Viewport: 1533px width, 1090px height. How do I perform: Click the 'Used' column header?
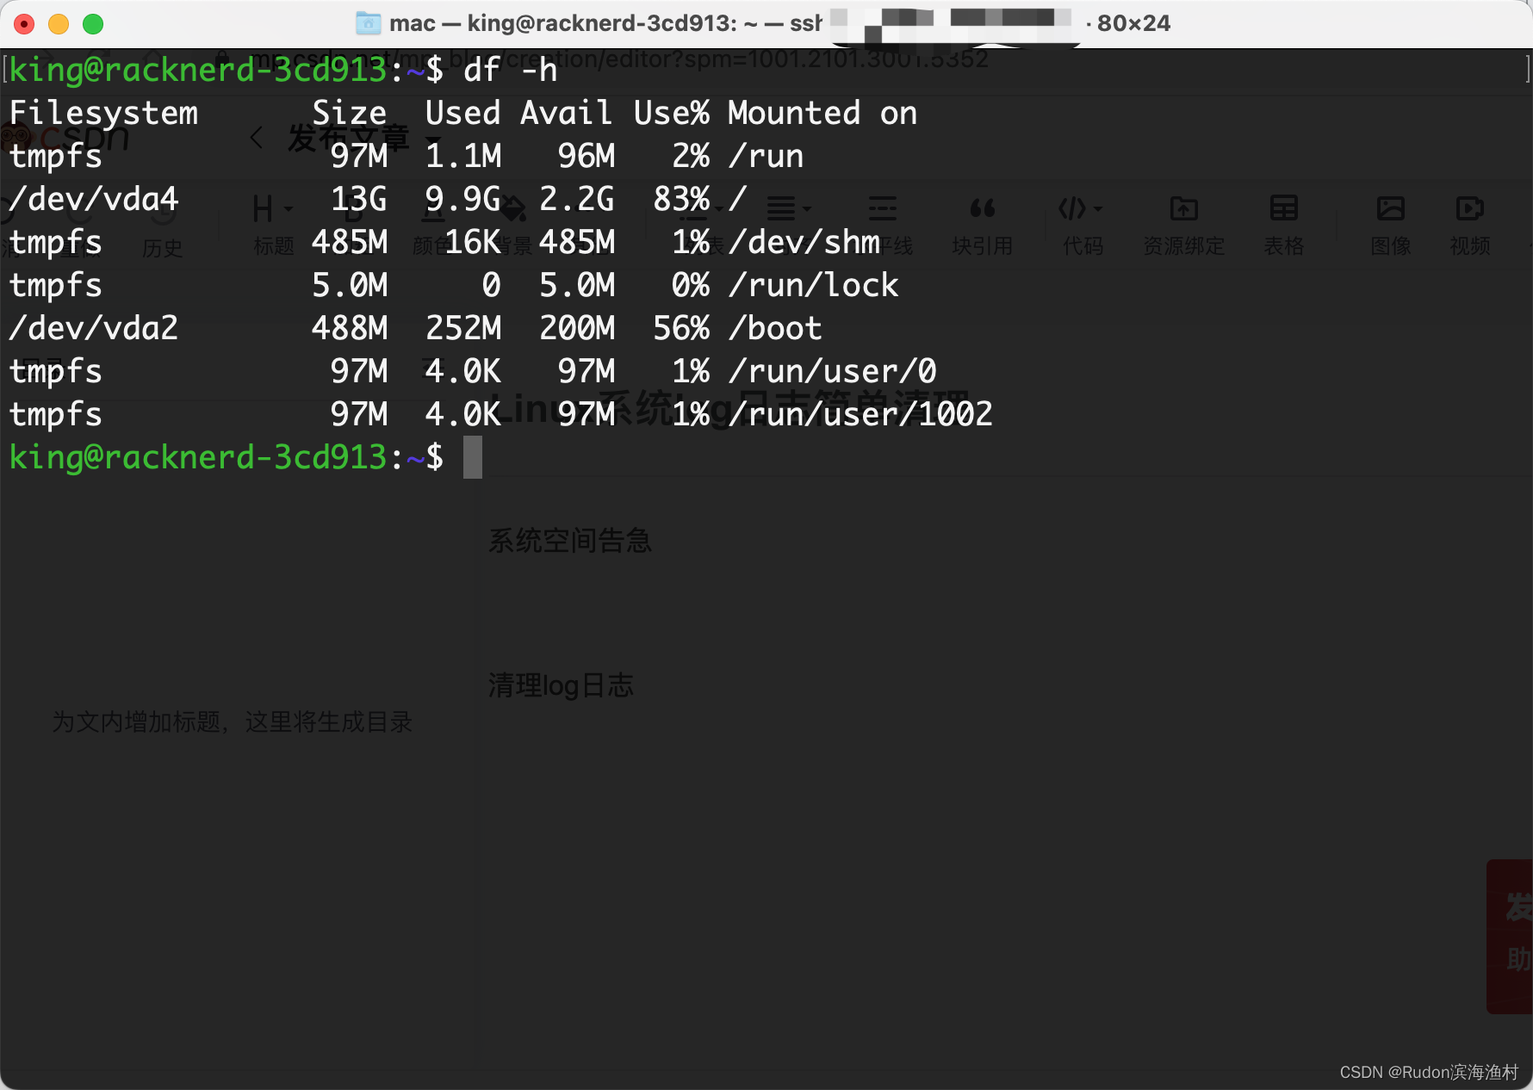[463, 113]
